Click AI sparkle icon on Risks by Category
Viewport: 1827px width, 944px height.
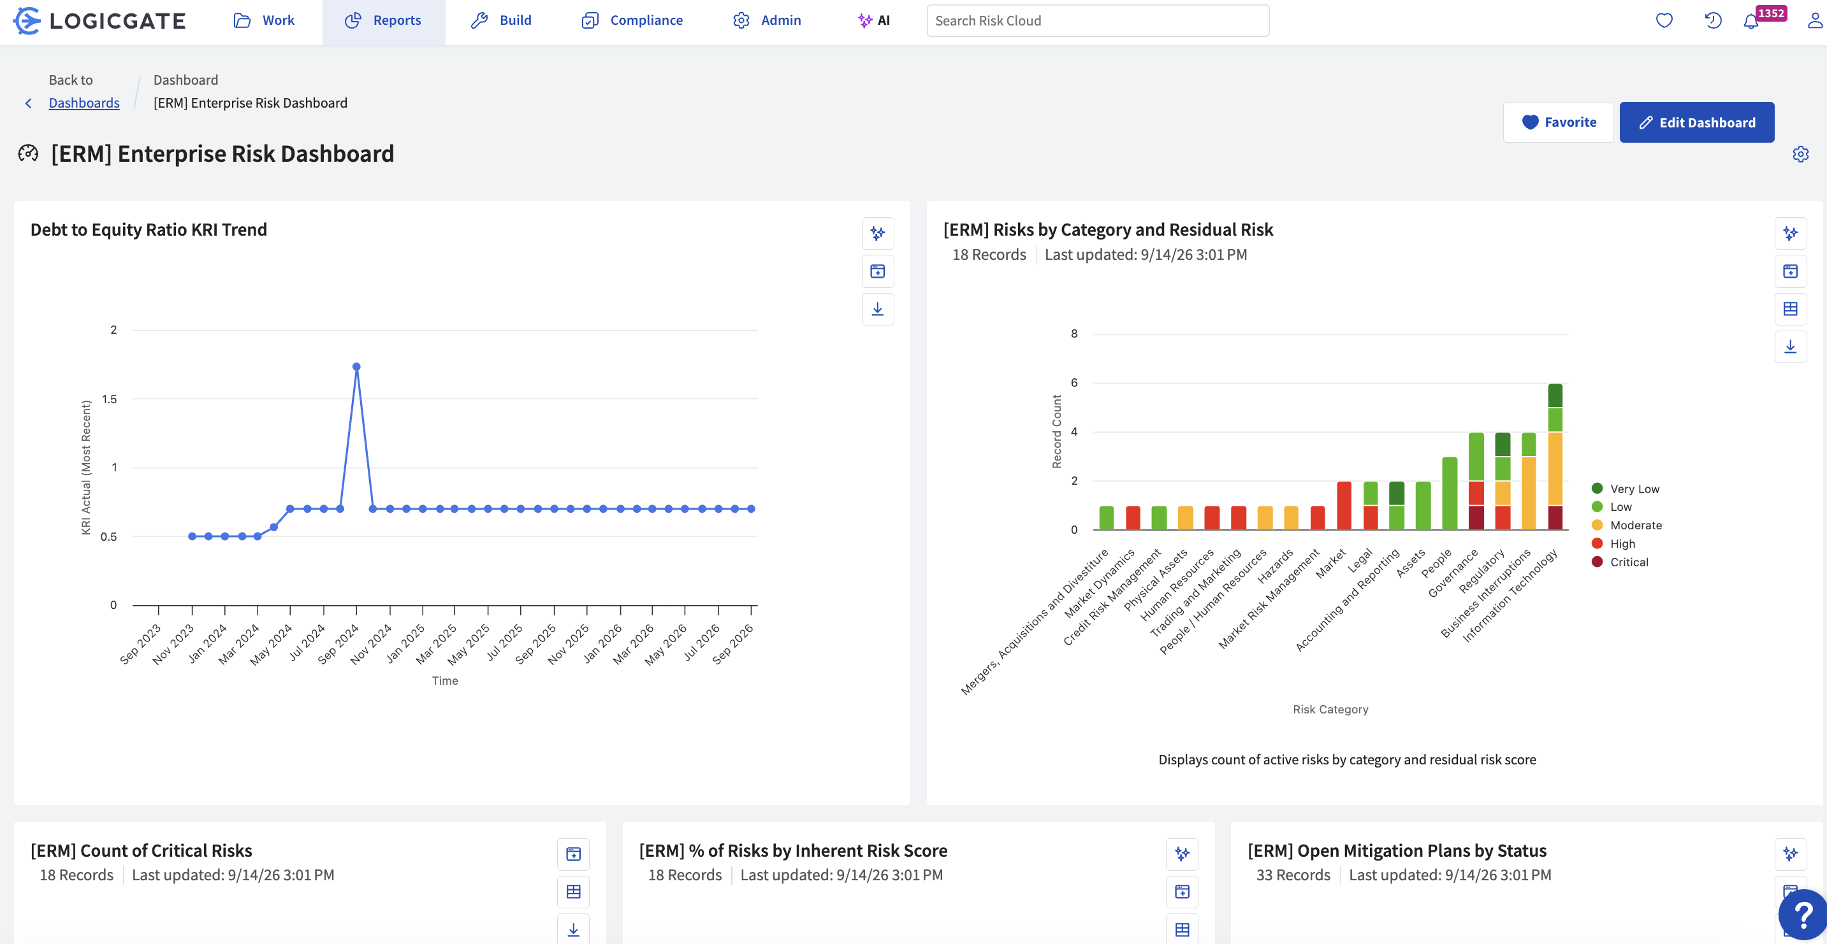point(1790,233)
